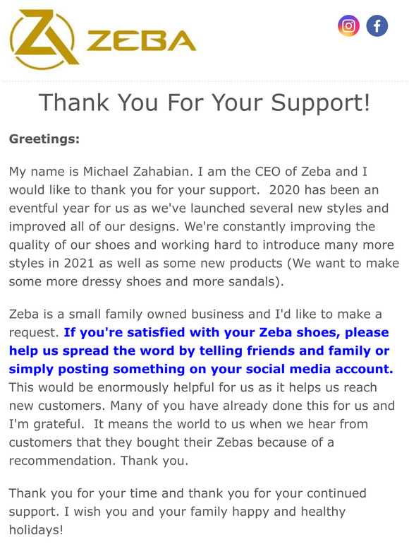
Task: Click the 'styles in 2021' text
Action: [x=51, y=263]
